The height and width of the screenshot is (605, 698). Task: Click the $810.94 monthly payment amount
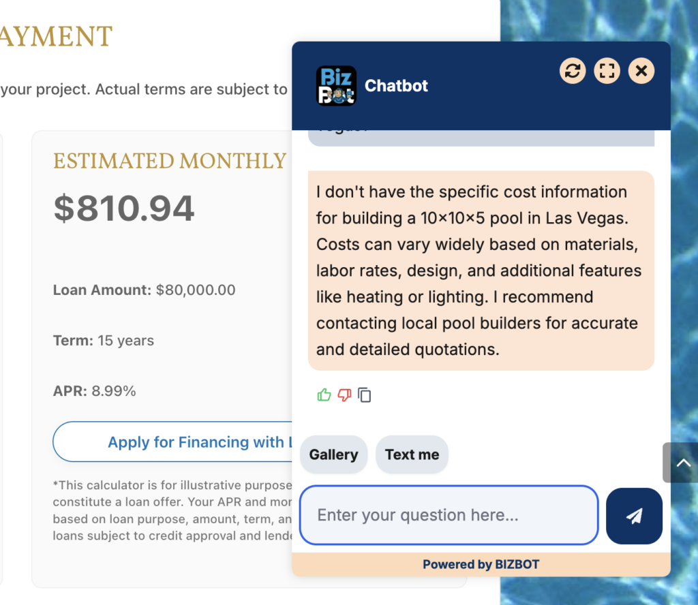(124, 208)
